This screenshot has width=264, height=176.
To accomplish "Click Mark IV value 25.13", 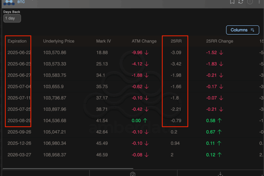I will [x=102, y=64].
